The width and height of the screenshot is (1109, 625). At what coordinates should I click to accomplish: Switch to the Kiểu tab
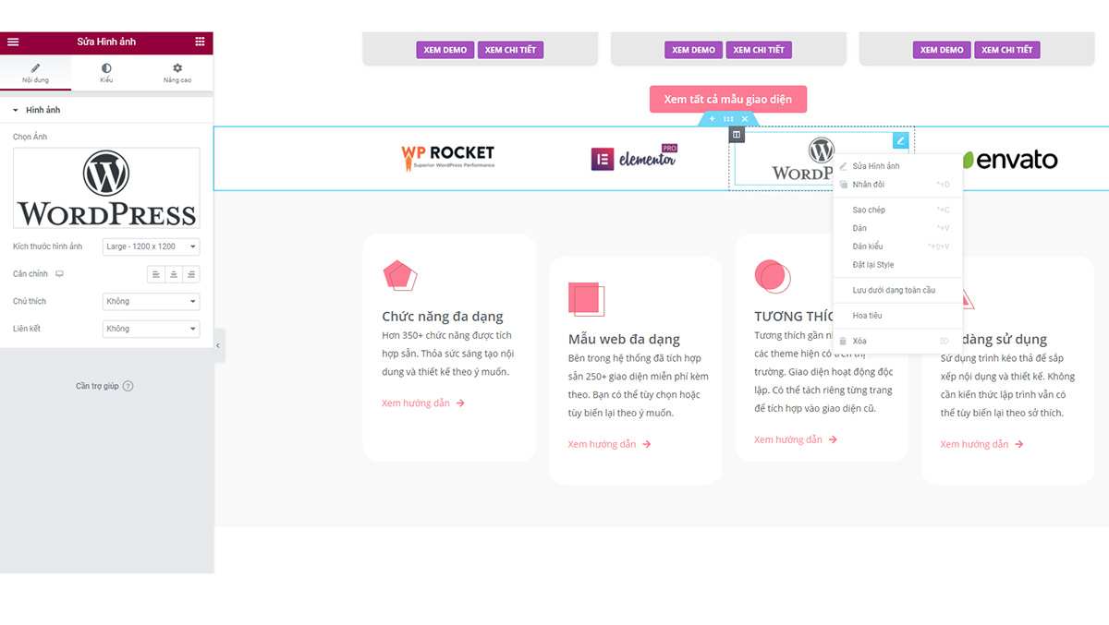click(x=106, y=73)
